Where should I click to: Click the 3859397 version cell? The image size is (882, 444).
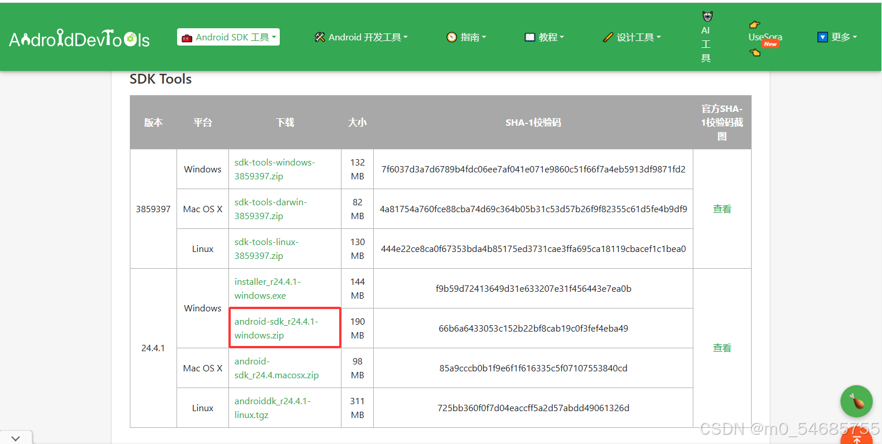(x=153, y=209)
